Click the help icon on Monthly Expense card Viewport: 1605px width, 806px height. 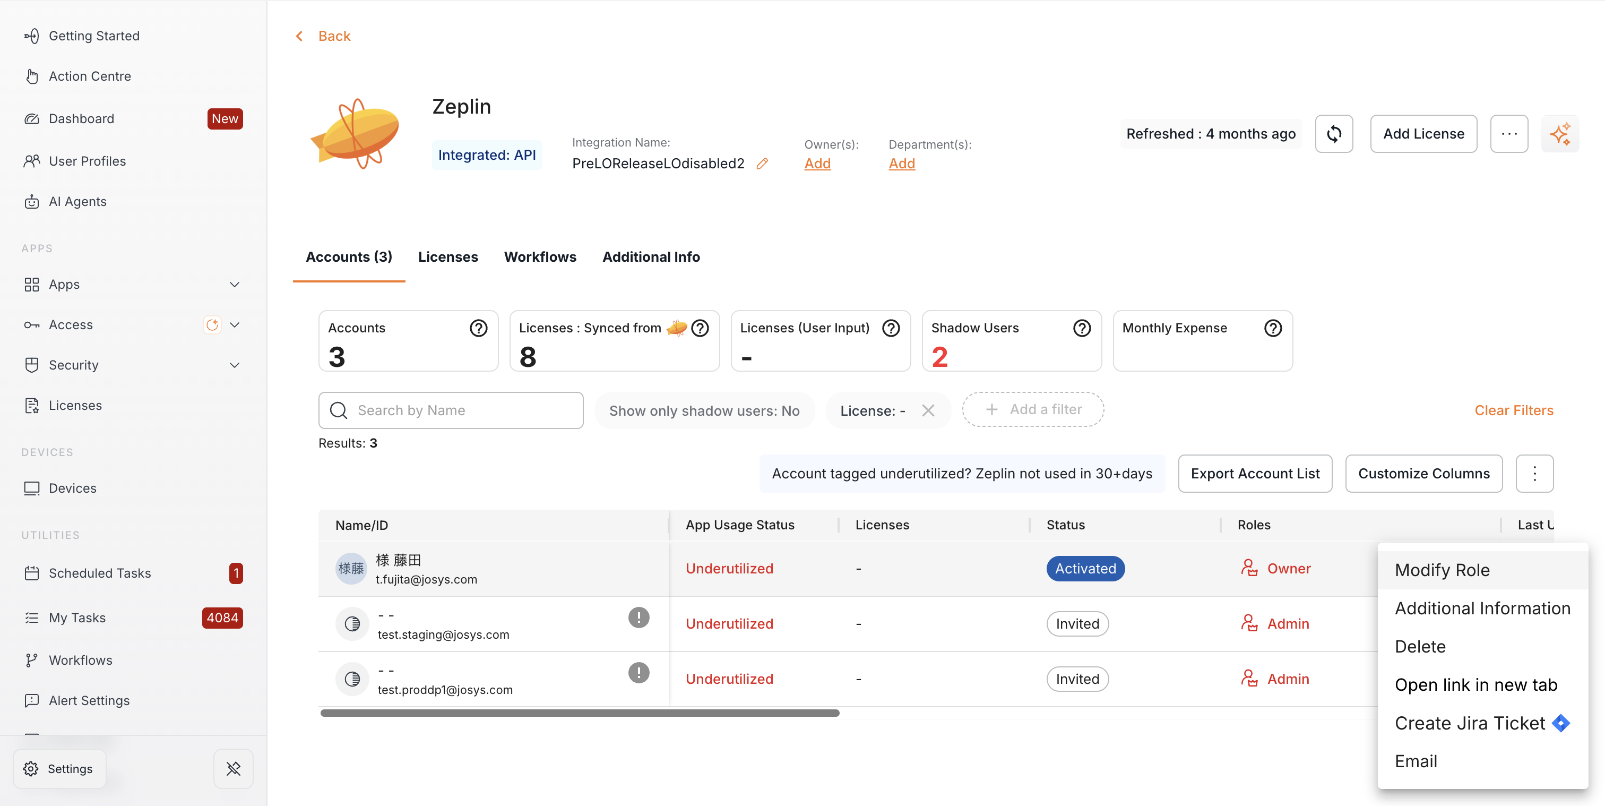(1273, 328)
